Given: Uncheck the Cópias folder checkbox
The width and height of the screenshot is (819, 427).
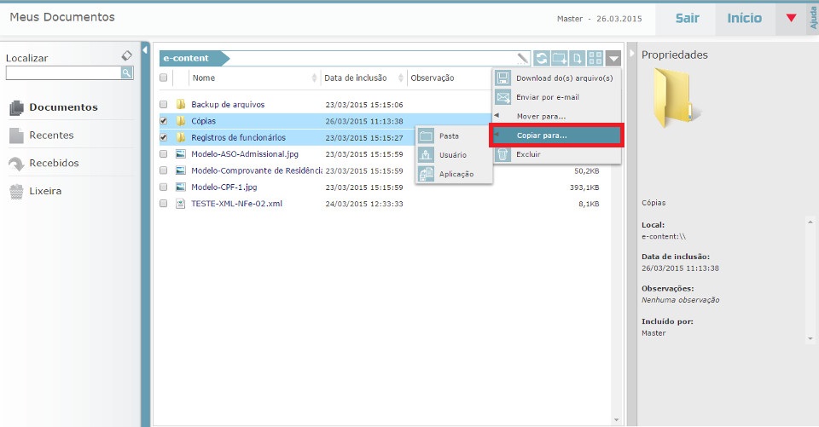Looking at the screenshot, I should point(164,121).
